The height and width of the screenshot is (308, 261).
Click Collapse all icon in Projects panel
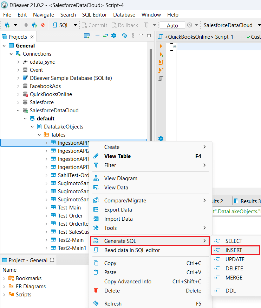coord(98,36)
